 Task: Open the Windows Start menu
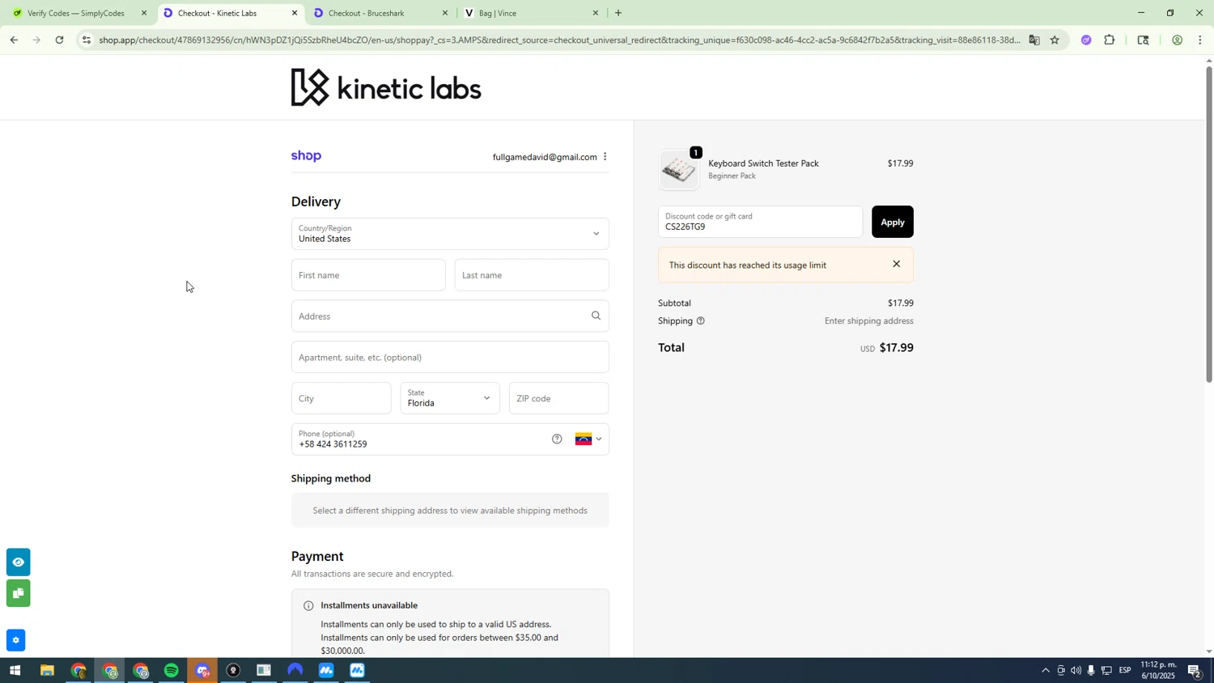pyautogui.click(x=14, y=671)
